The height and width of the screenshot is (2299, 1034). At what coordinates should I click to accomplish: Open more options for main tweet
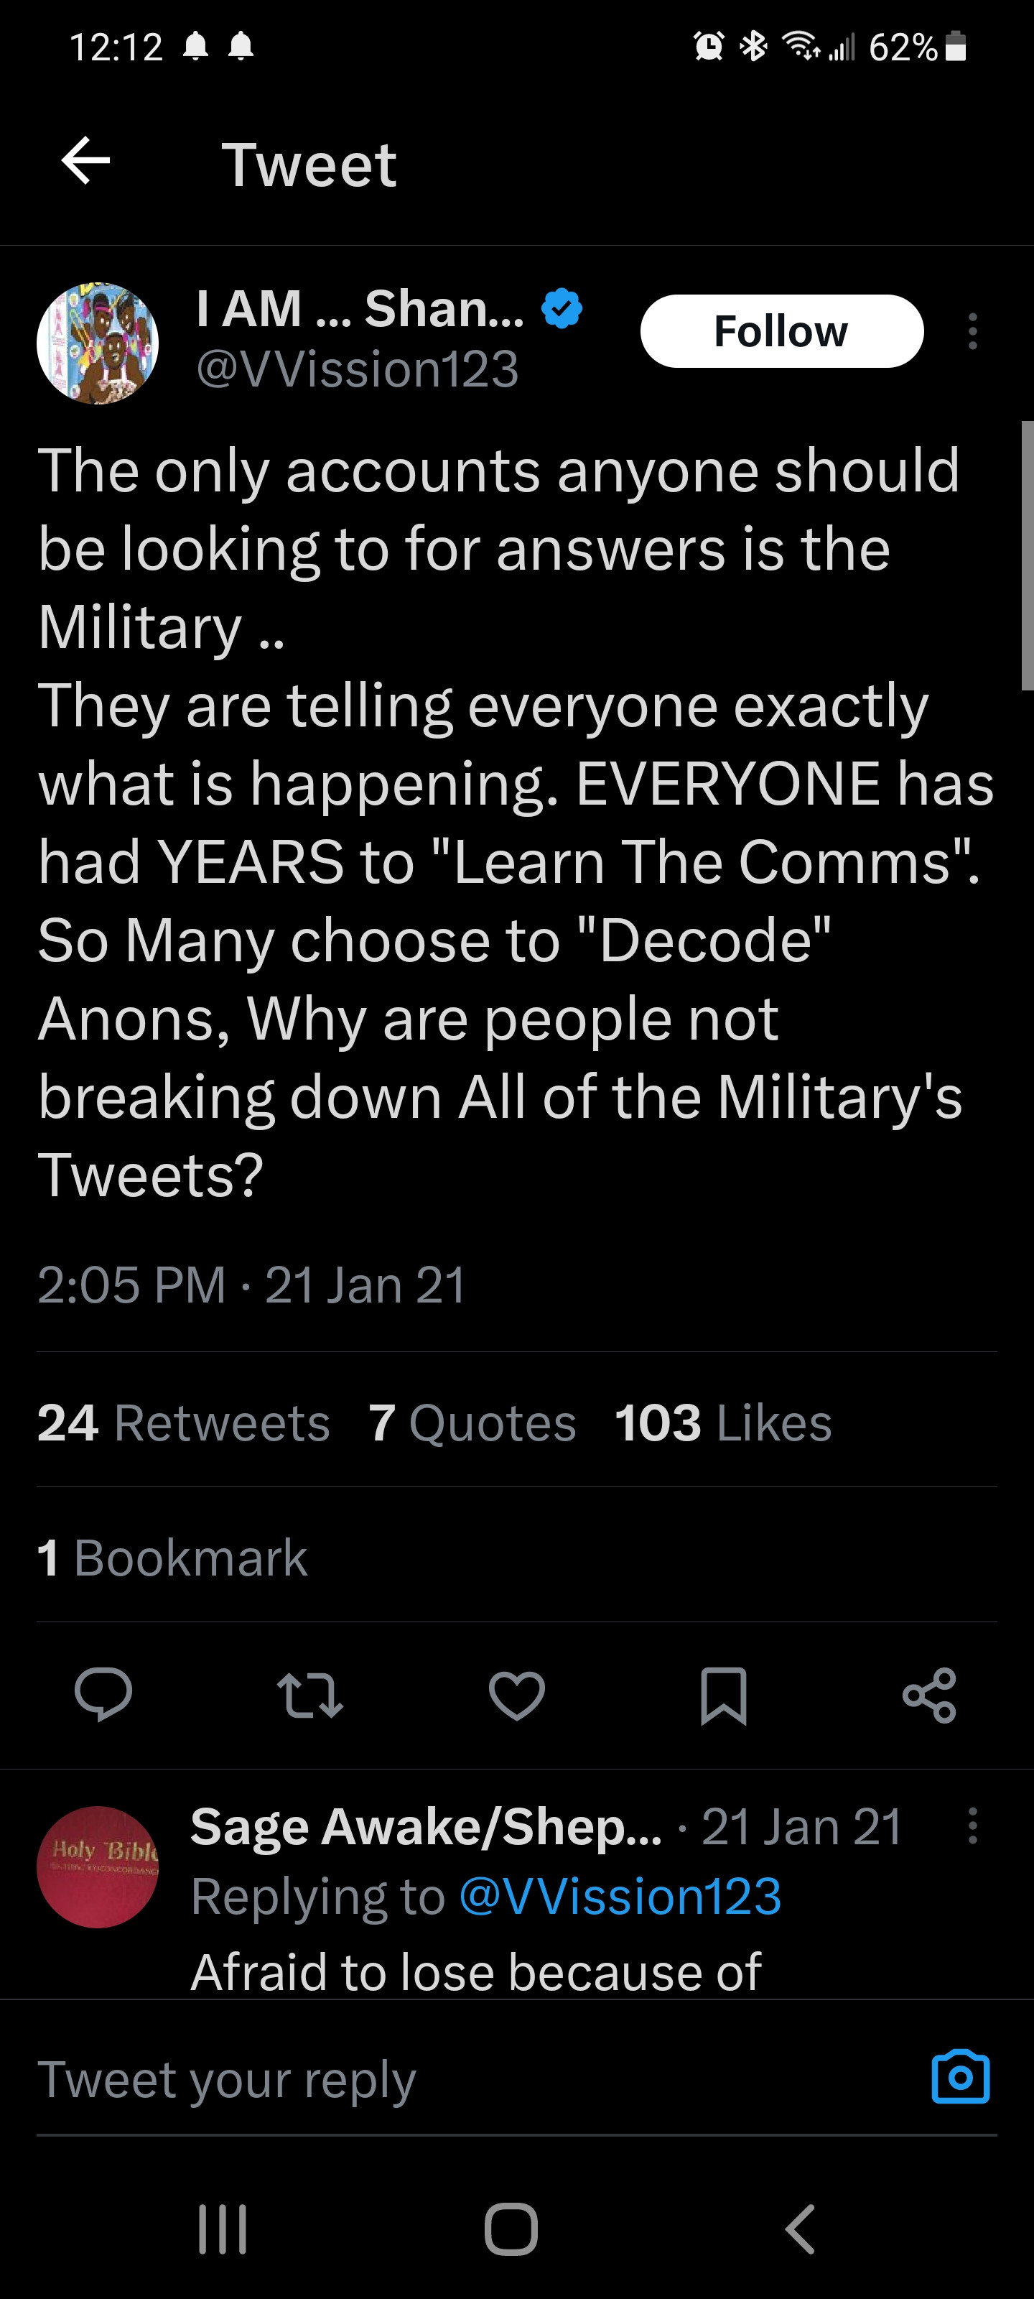click(x=972, y=331)
